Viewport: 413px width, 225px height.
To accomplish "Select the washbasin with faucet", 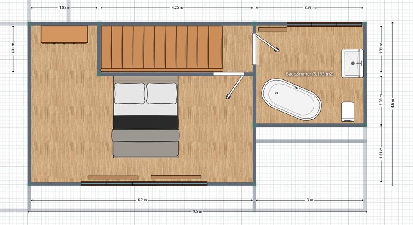I will click(352, 63).
